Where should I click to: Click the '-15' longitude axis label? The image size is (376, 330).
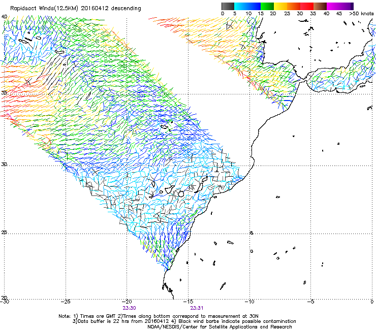tap(188, 302)
